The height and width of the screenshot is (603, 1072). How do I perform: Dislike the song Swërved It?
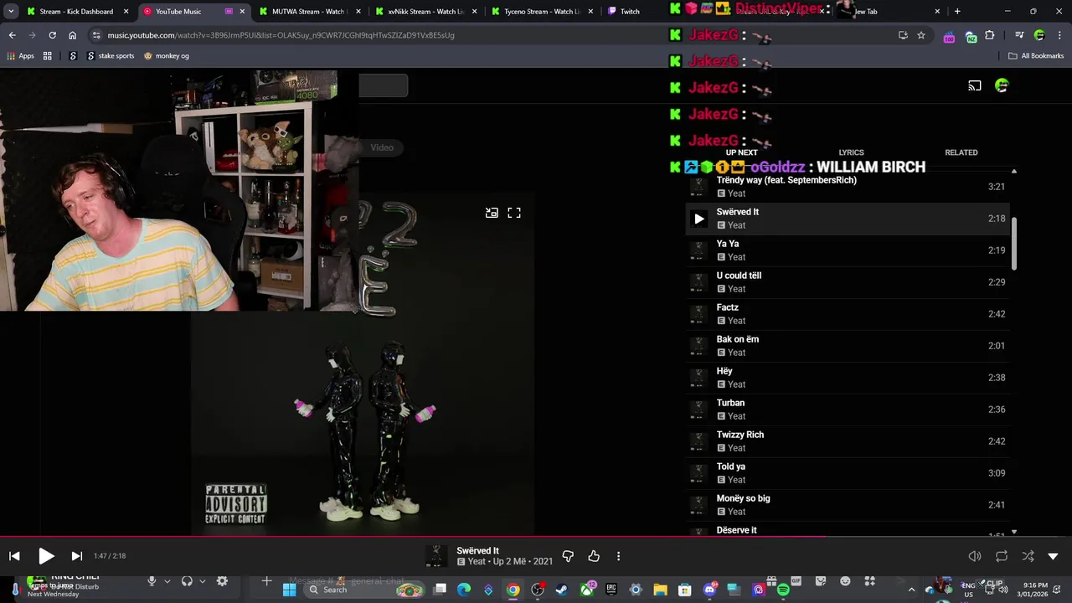coord(568,556)
